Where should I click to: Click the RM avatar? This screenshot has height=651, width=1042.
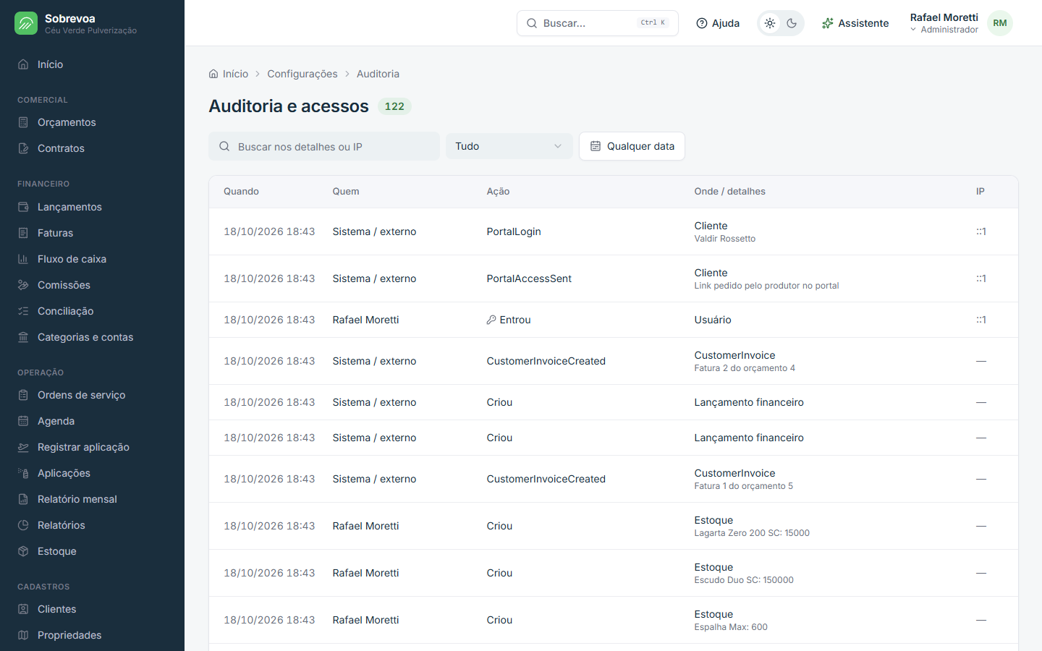pyautogui.click(x=1000, y=23)
